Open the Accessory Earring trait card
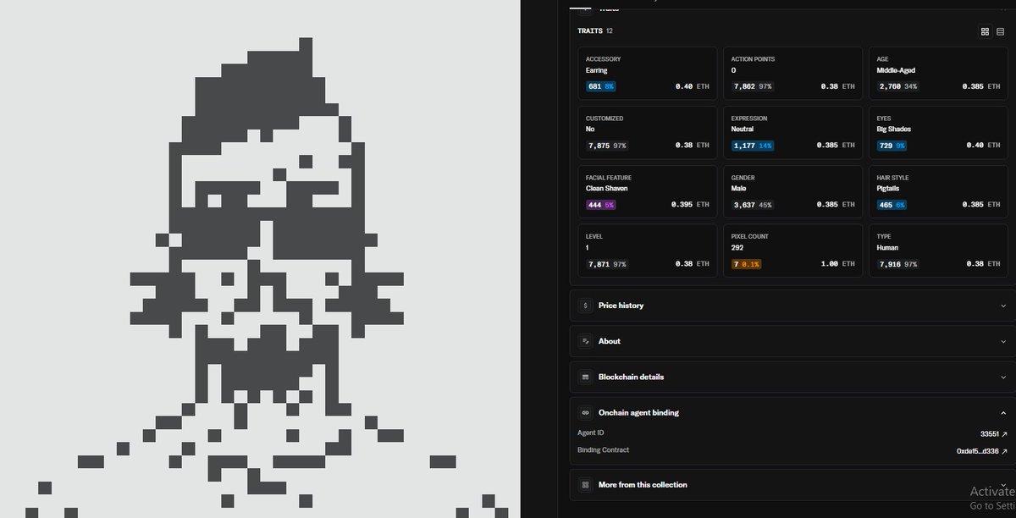1016x518 pixels. point(647,74)
